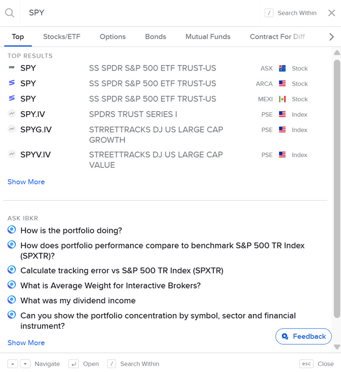Click the US flag on SPYV.IV row
The height and width of the screenshot is (372, 341).
pyautogui.click(x=282, y=155)
